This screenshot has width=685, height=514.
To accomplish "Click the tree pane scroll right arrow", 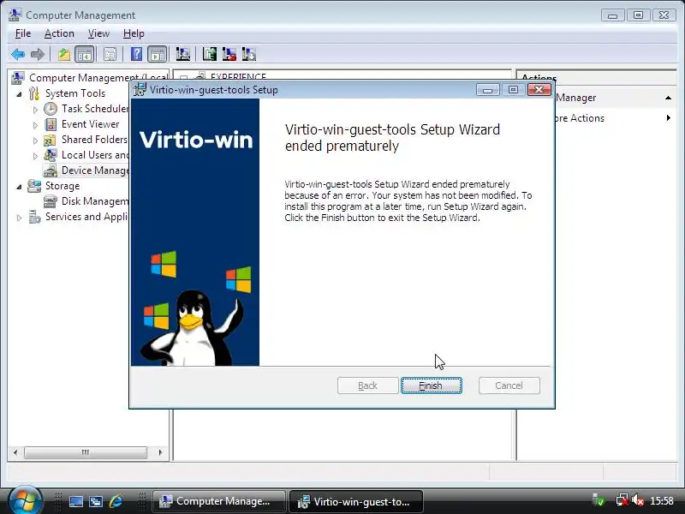I will point(160,452).
